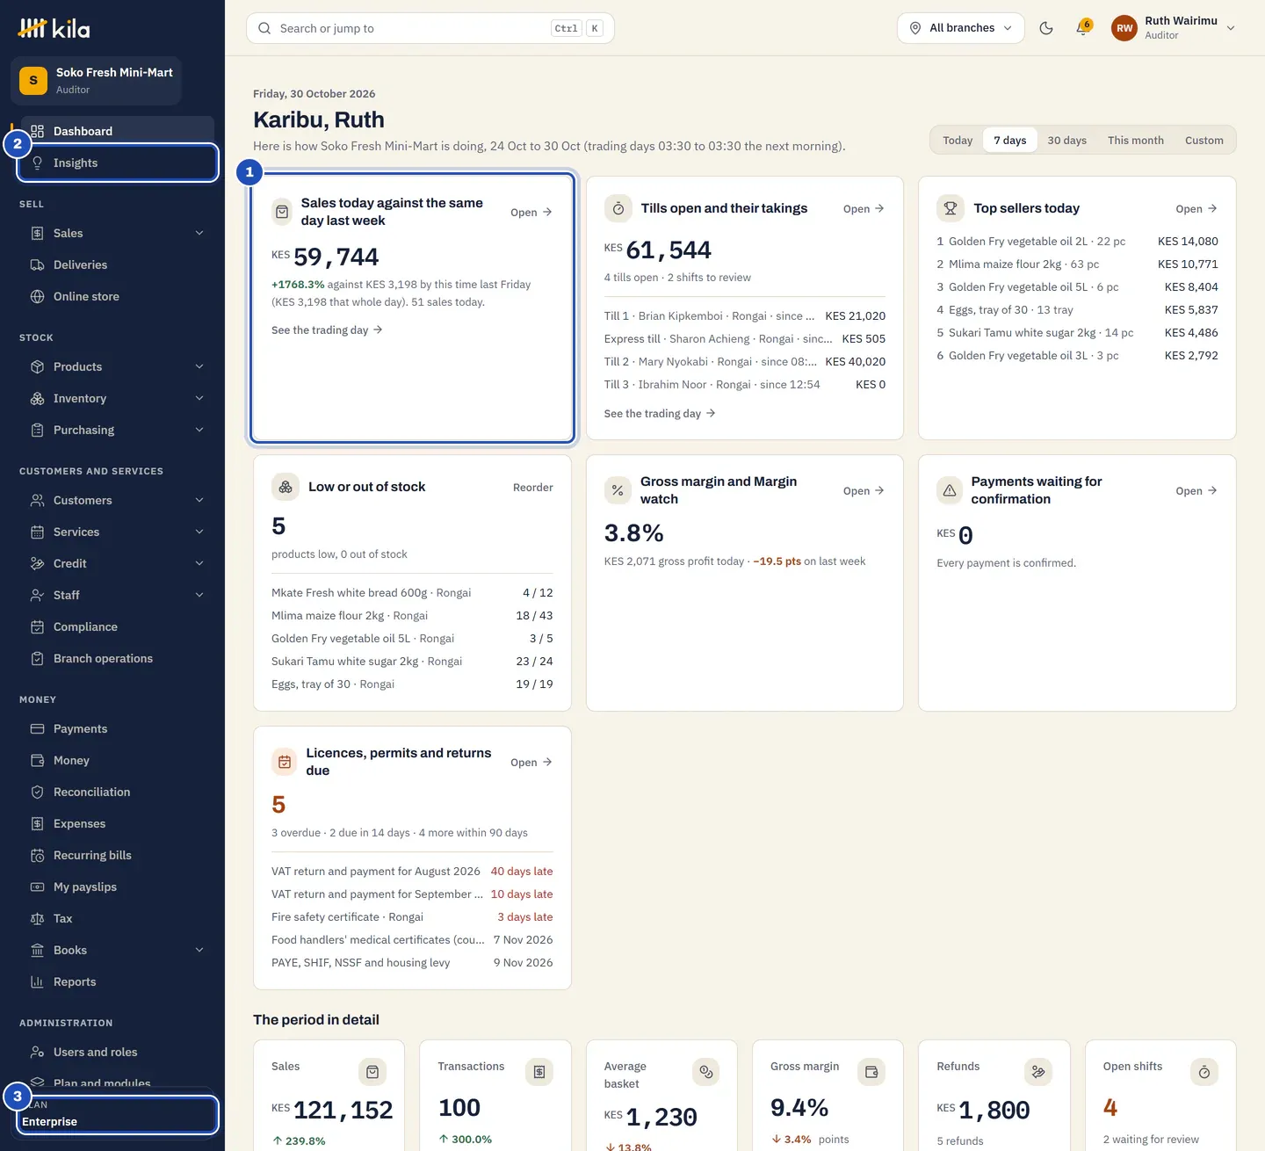Select This month range
1265x1151 pixels.
[x=1135, y=141]
